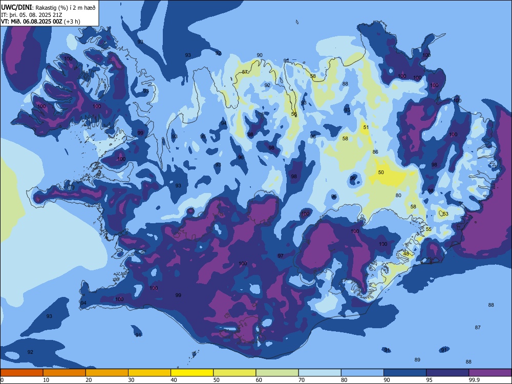Click the pale blue 70–80 legend swatch

(319, 373)
